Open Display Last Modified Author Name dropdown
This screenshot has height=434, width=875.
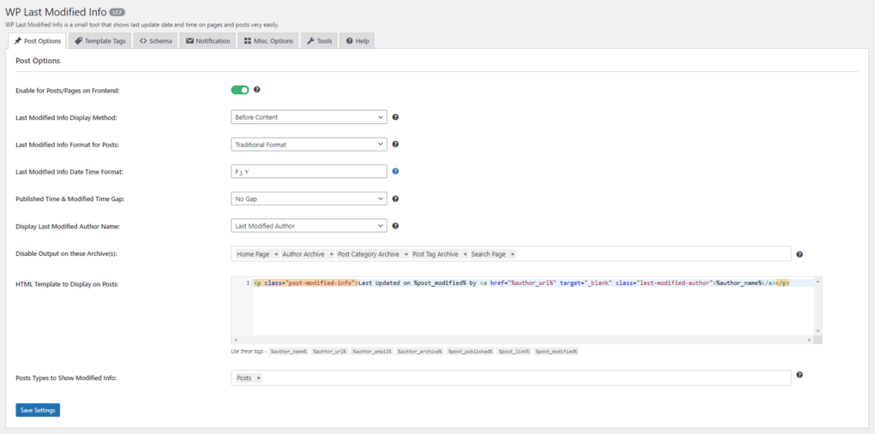coord(309,226)
